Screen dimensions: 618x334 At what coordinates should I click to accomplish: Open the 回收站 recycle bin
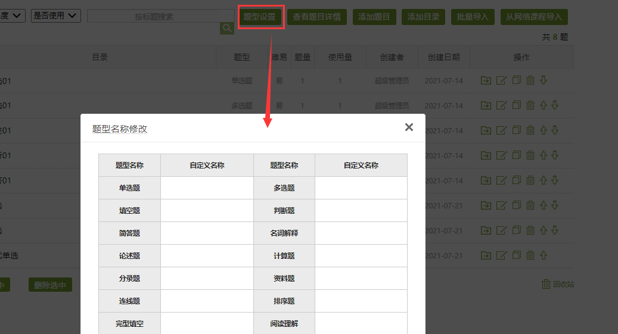(x=558, y=284)
